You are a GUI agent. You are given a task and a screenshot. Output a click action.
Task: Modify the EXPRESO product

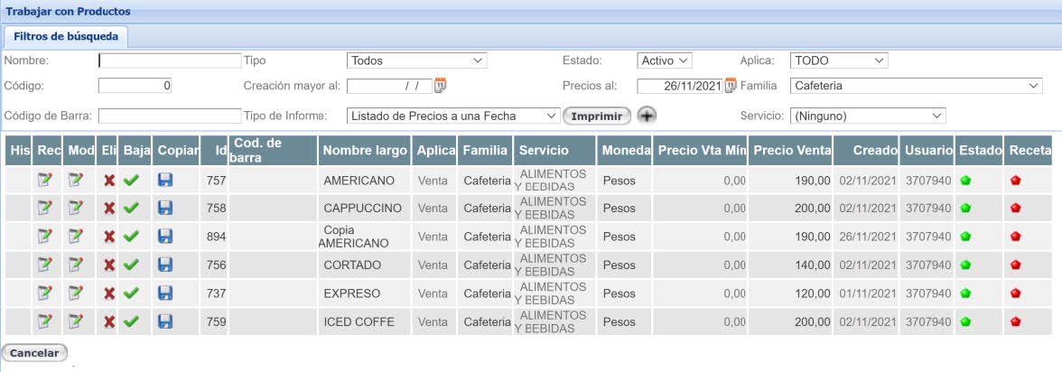[x=76, y=293]
